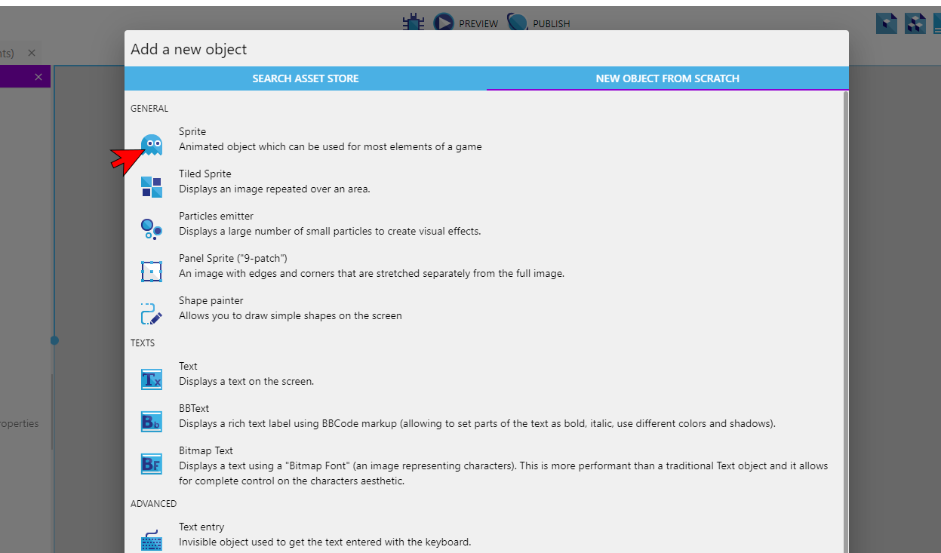Close the purple side panel
This screenshot has width=941, height=553.
[x=38, y=77]
